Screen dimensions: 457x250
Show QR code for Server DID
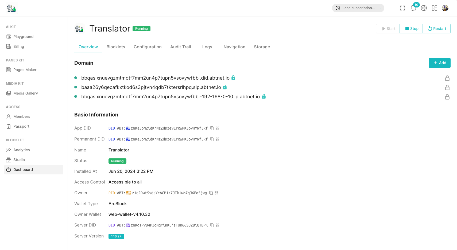(218, 225)
